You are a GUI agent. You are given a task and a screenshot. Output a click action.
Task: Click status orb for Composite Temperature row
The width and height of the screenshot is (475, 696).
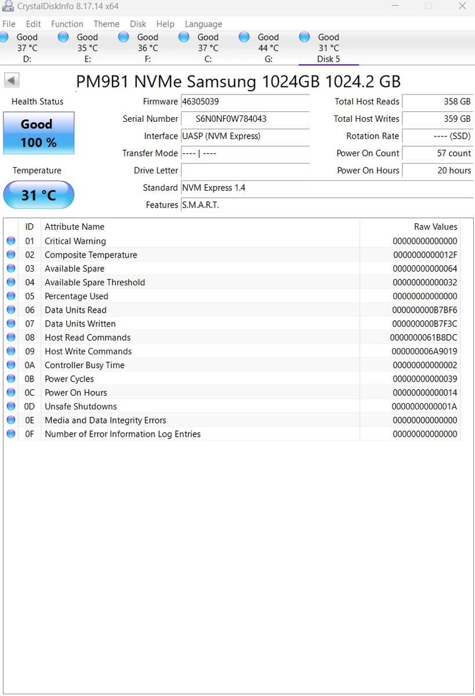11,255
